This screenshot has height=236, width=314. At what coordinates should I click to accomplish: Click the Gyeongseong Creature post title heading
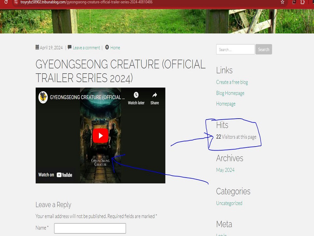(121, 71)
